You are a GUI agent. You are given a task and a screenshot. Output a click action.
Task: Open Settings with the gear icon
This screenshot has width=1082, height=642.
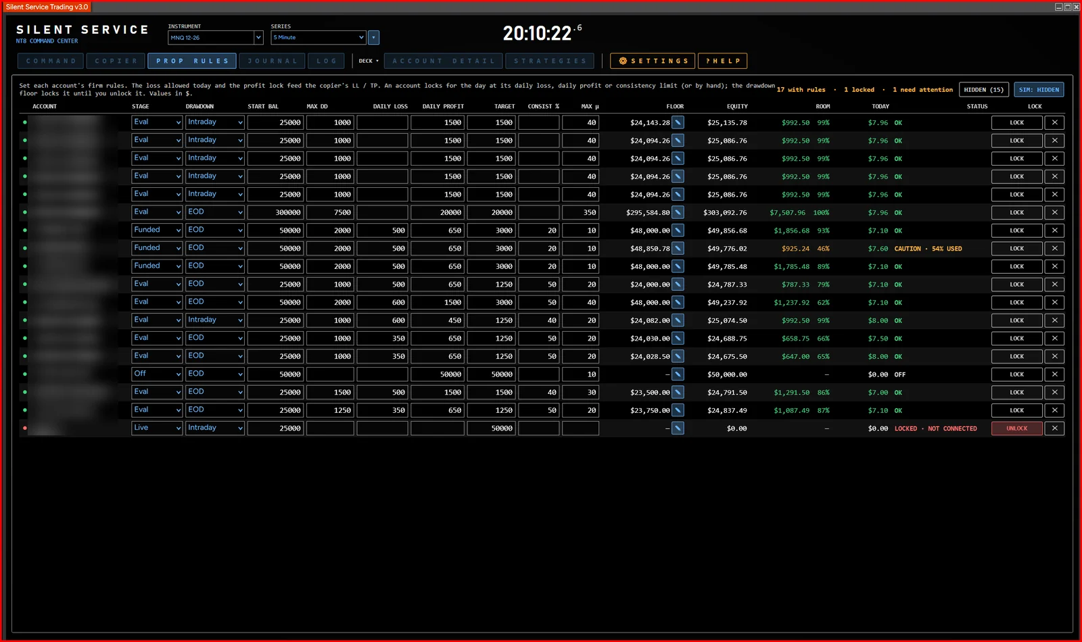(x=653, y=61)
